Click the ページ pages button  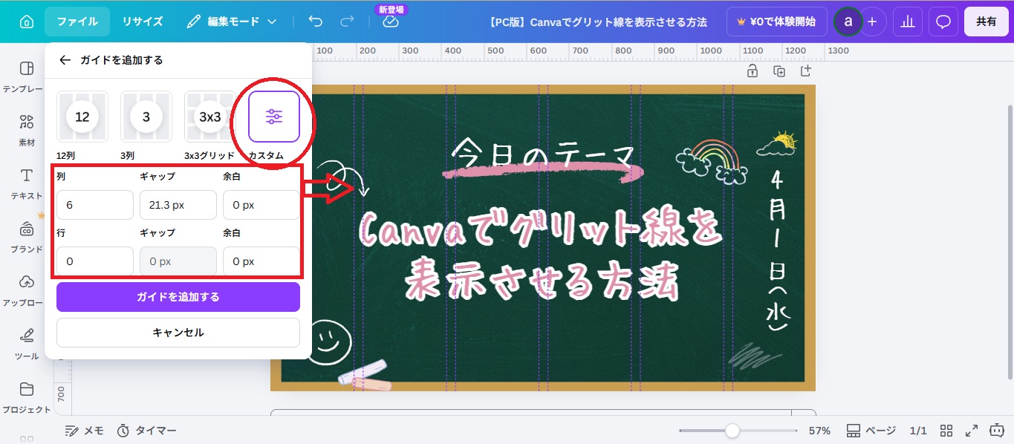point(871,431)
